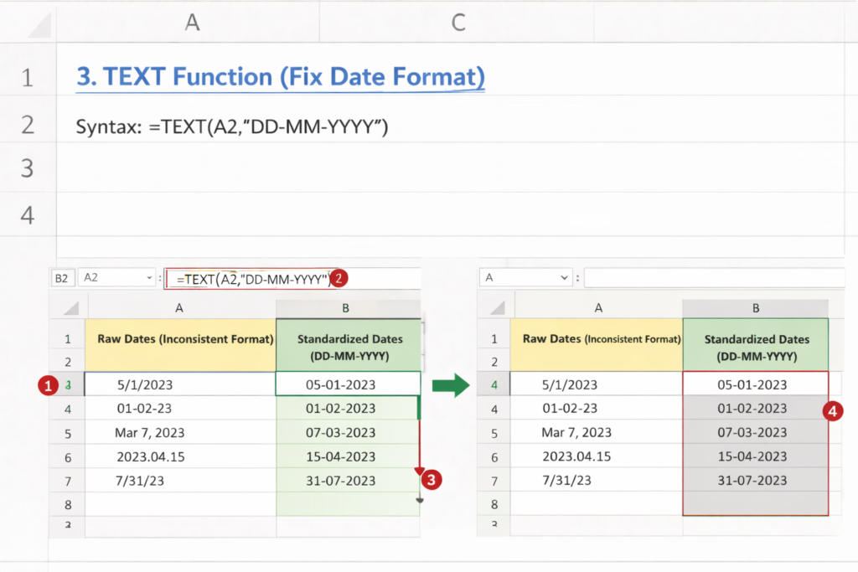The height and width of the screenshot is (572, 858).
Task: Select row header 8 in right sheet
Action: (494, 504)
